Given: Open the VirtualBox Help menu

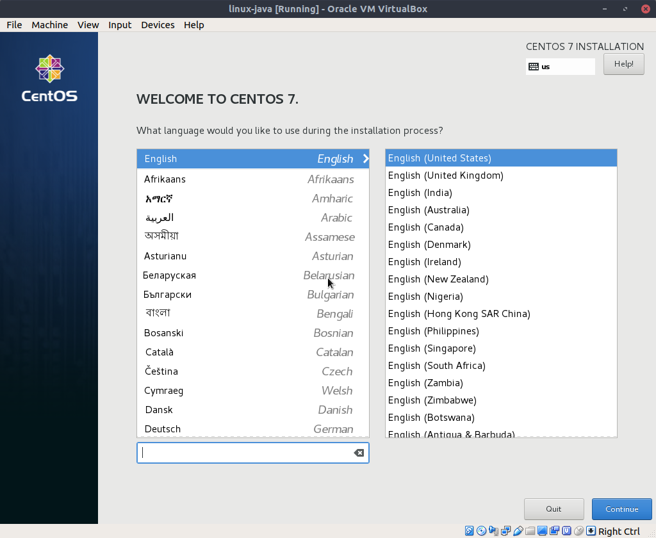Looking at the screenshot, I should click(x=193, y=25).
